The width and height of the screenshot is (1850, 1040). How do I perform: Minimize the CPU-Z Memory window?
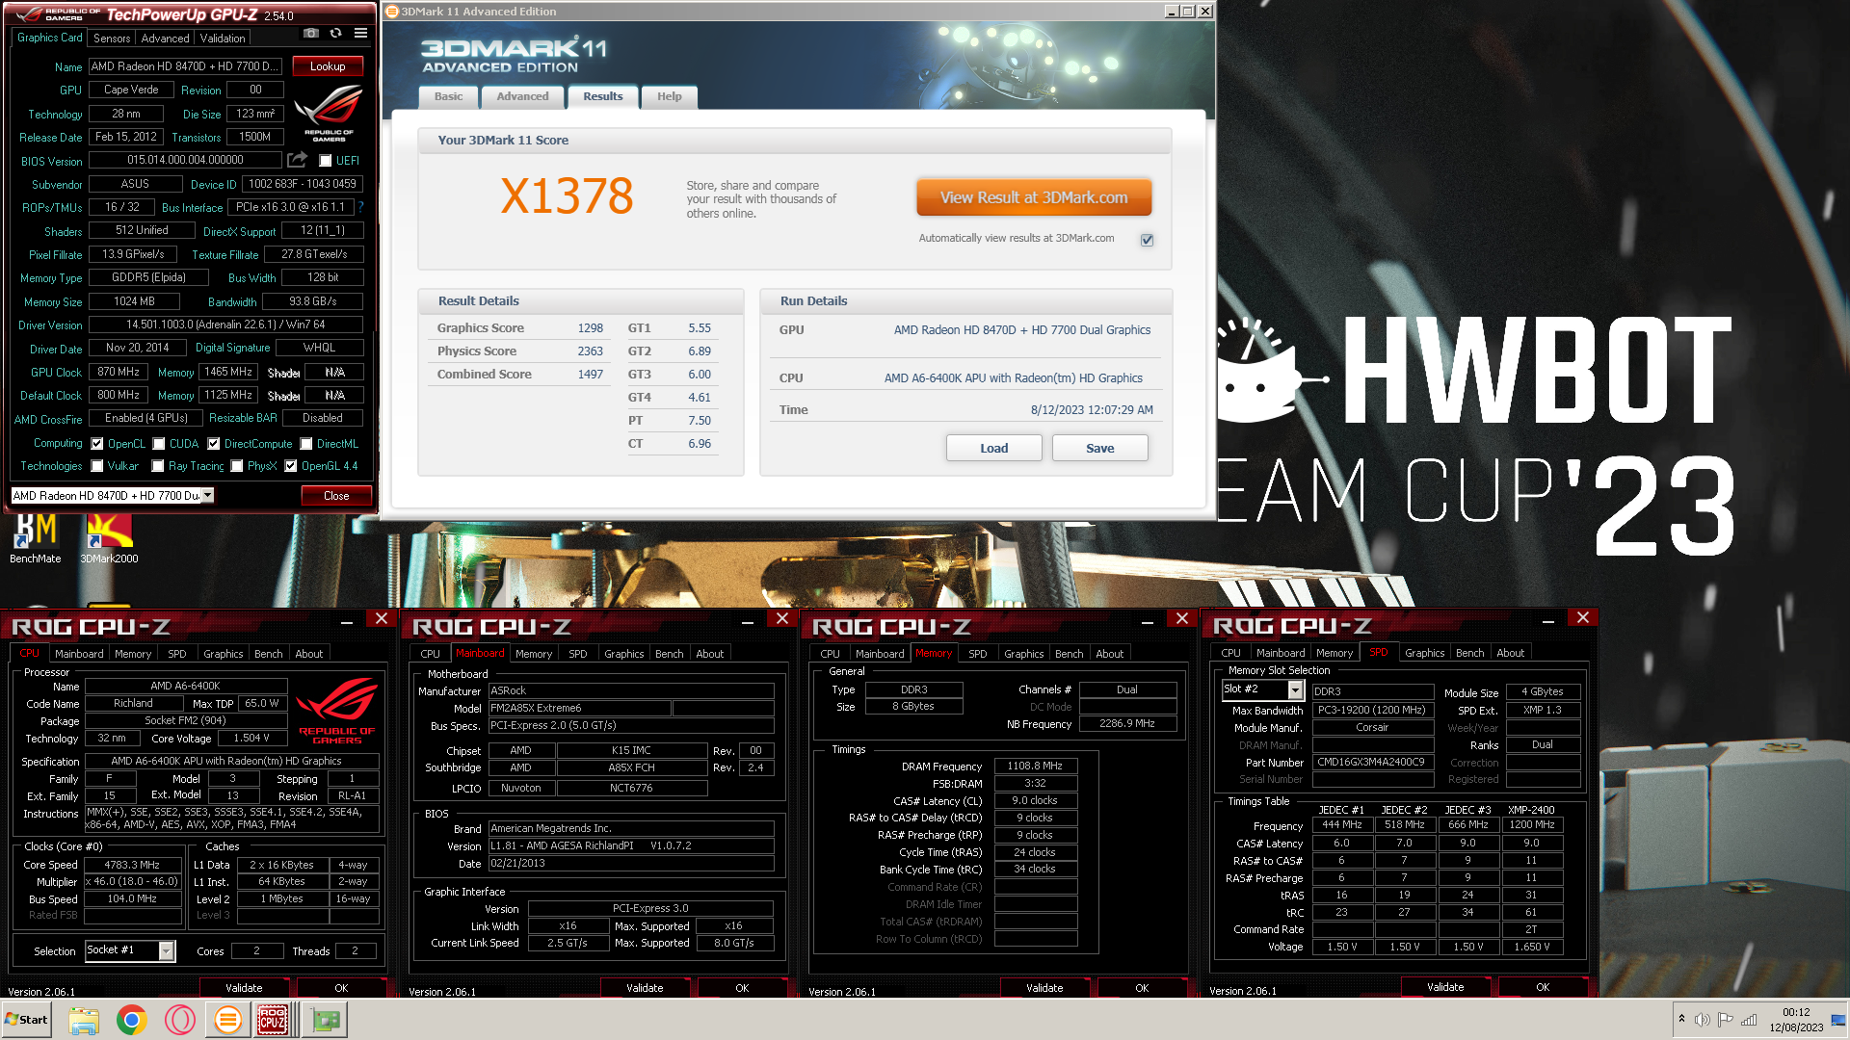click(x=1148, y=622)
